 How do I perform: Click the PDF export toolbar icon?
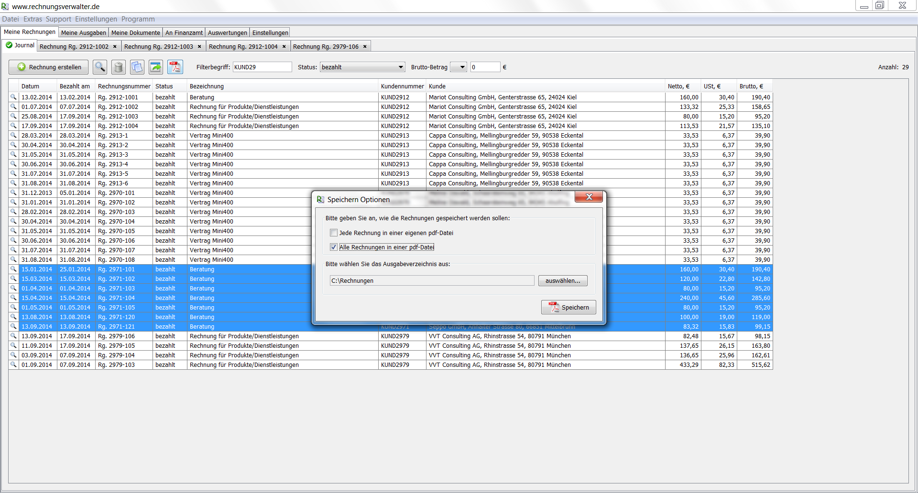175,67
